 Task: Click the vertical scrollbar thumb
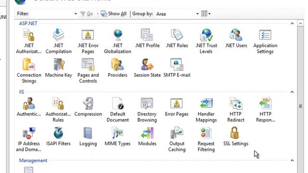[x=300, y=106]
